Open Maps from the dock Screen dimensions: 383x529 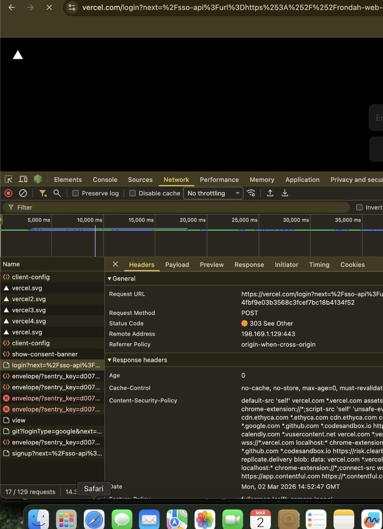(x=177, y=519)
